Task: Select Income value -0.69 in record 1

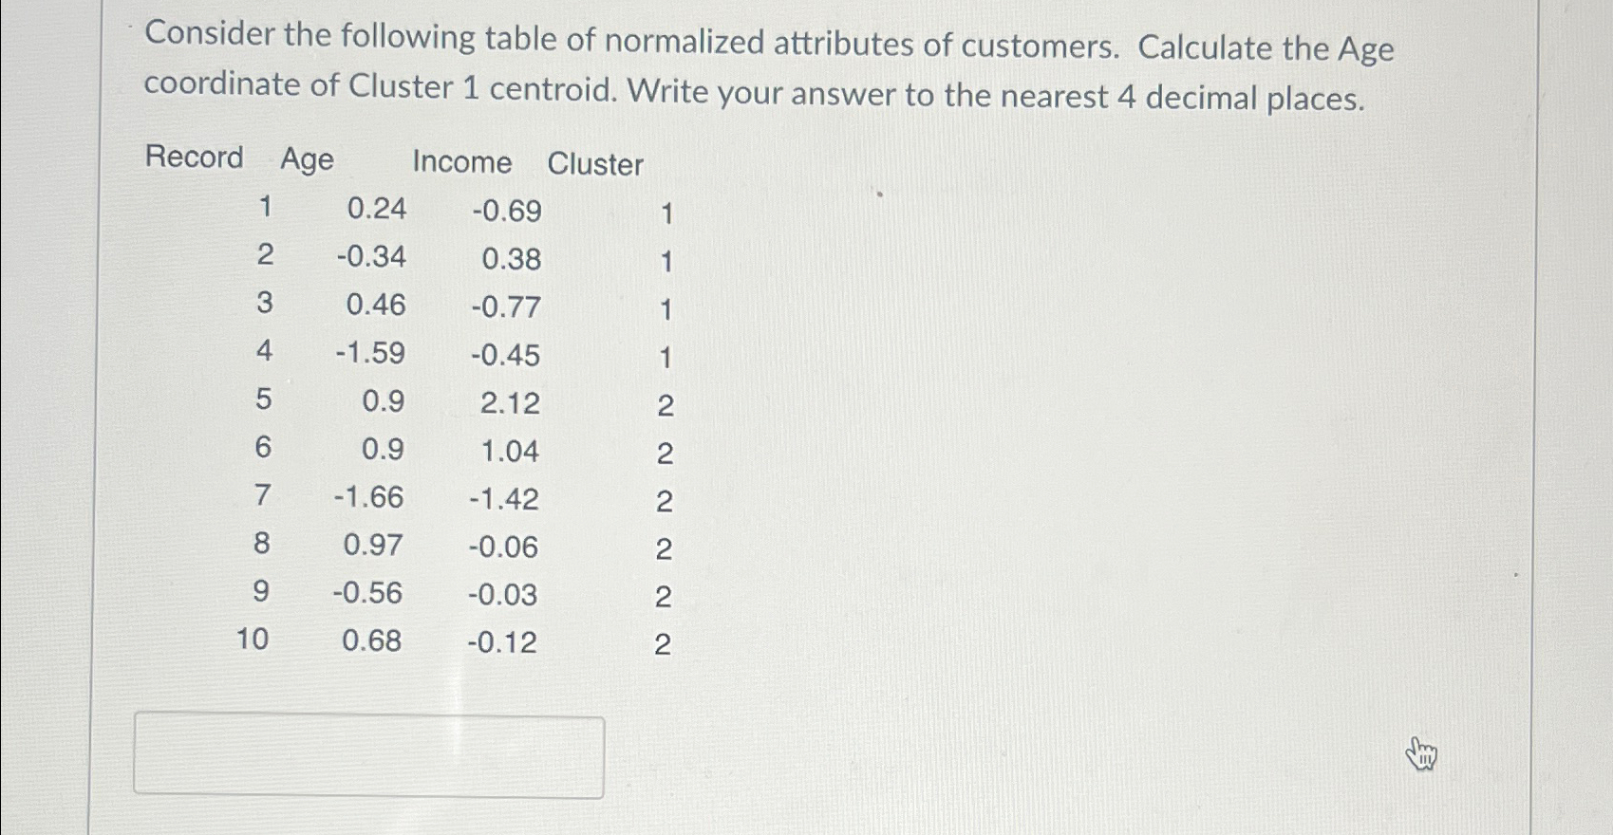Action: pyautogui.click(x=507, y=211)
